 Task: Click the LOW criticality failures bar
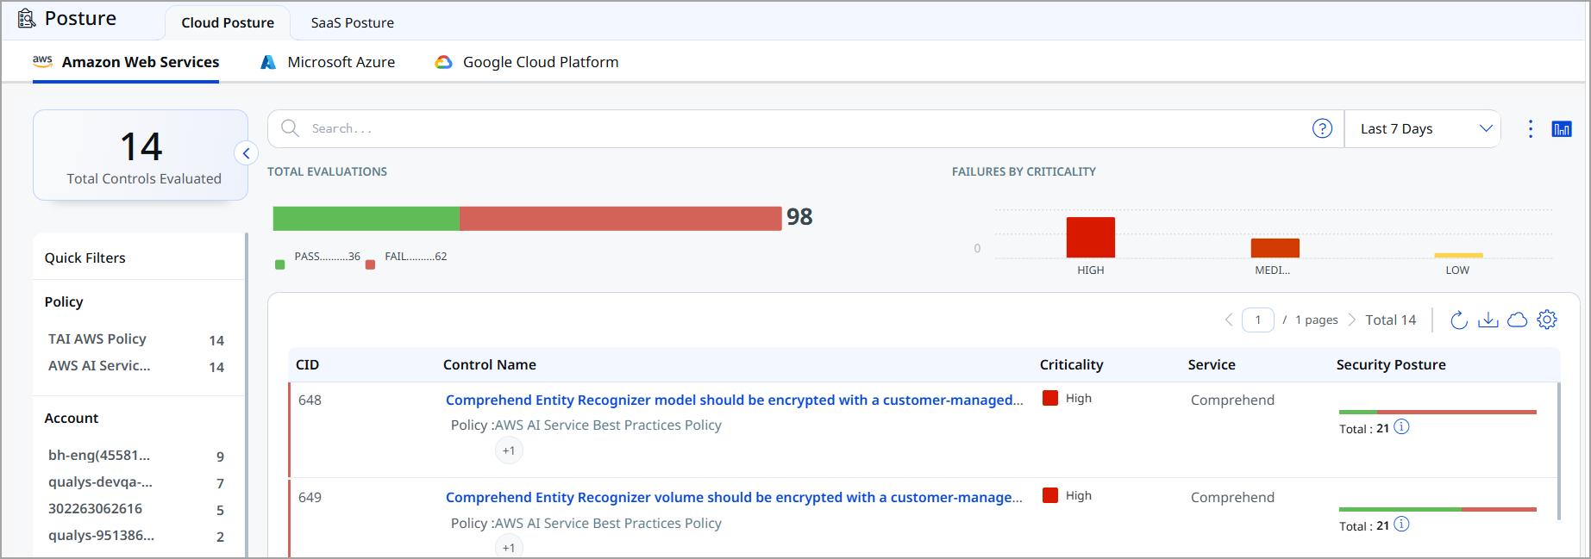pyautogui.click(x=1458, y=256)
